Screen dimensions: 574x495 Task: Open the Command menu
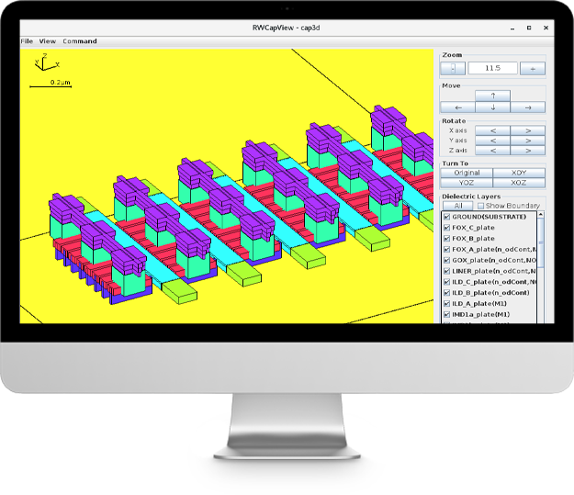coord(80,41)
